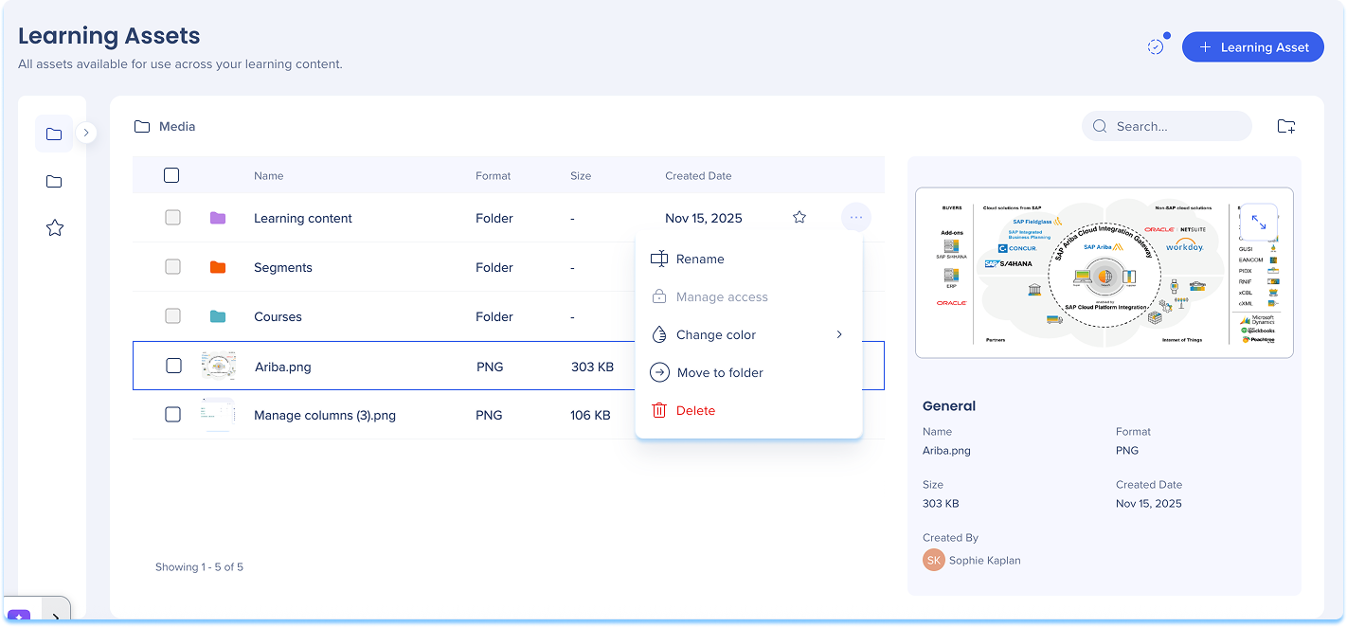This screenshot has height=627, width=1347.
Task: Click the orange Segments folder icon
Action: [218, 267]
